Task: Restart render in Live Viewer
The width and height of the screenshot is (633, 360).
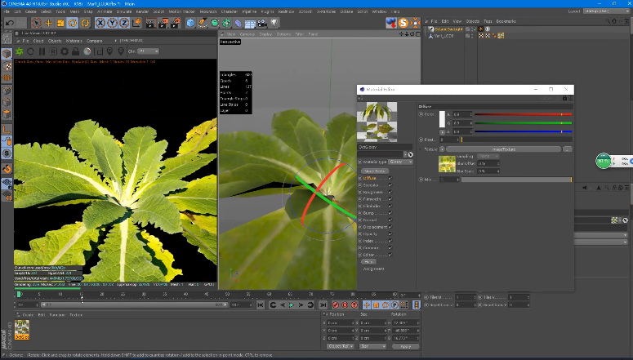Action: pyautogui.click(x=31, y=51)
